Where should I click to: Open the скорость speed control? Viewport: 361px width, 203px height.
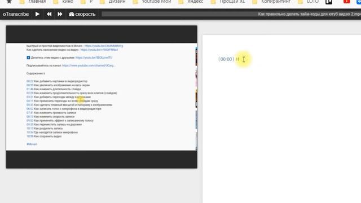point(82,14)
